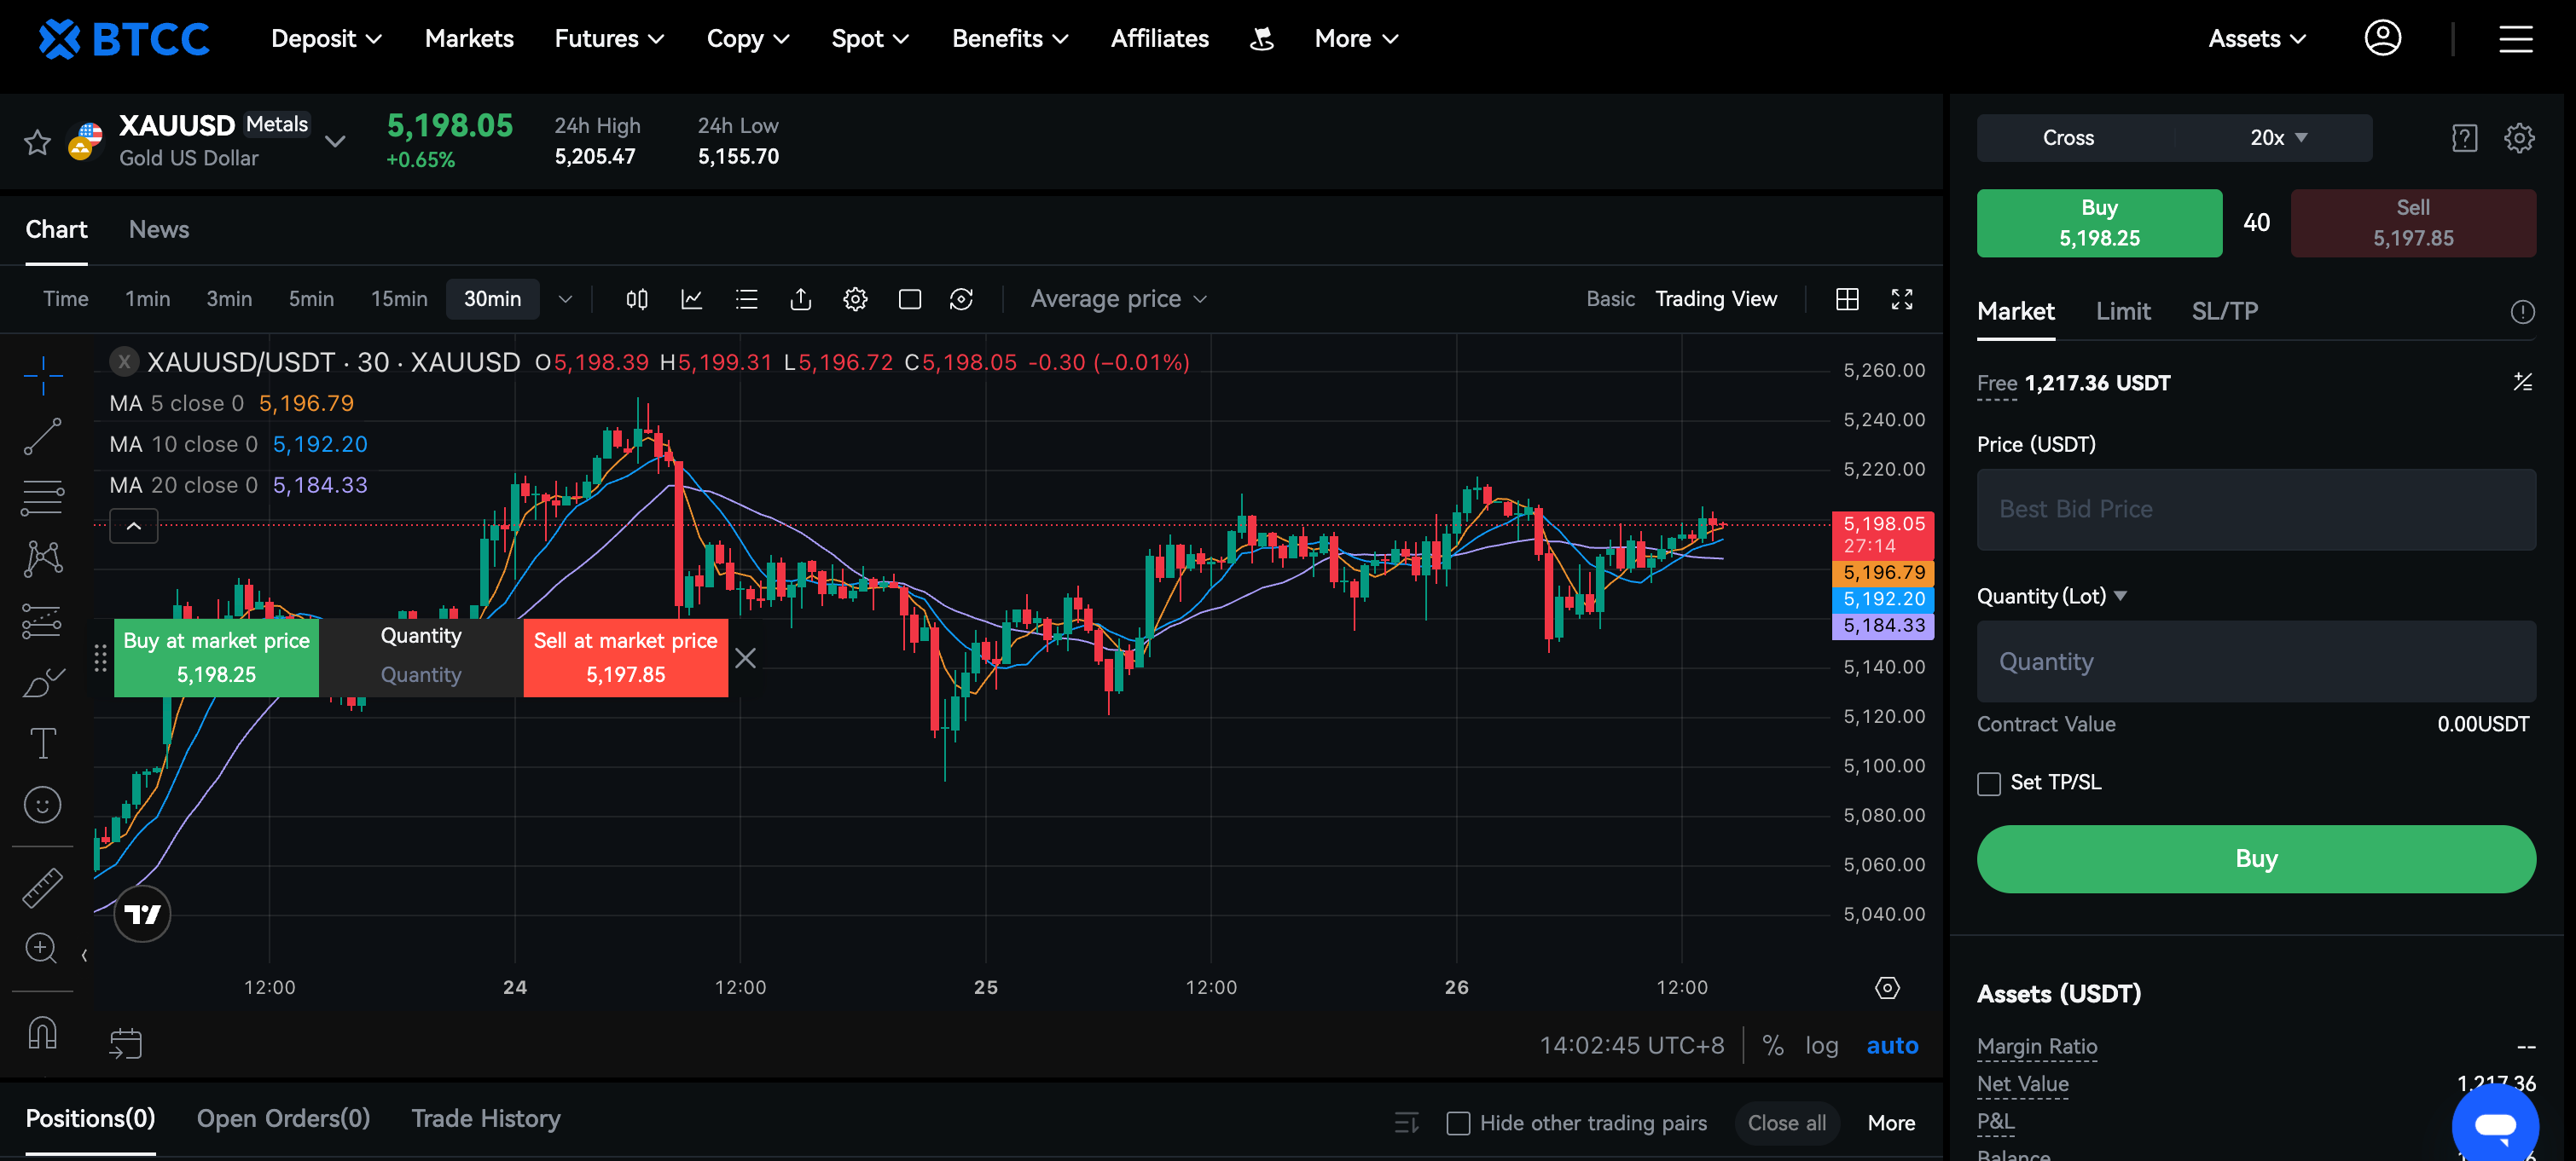This screenshot has width=2576, height=1161.
Task: Click Sell at market price button
Action: (x=625, y=657)
